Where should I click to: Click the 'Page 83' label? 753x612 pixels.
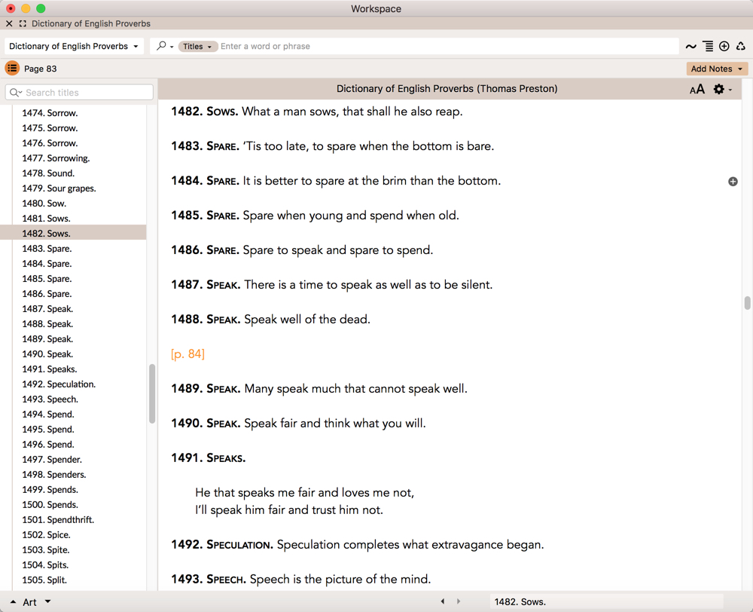click(41, 69)
